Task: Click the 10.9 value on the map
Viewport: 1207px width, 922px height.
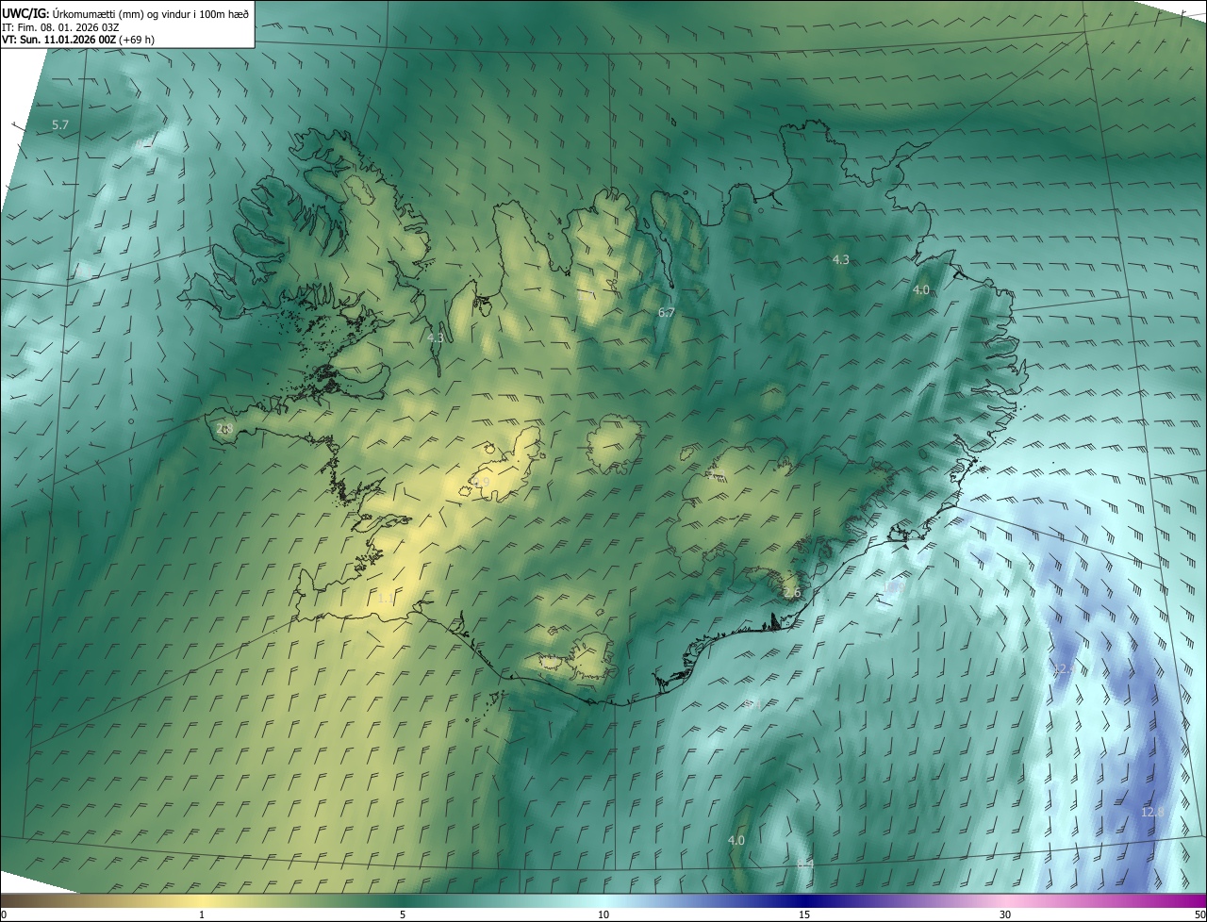Action: click(x=894, y=586)
